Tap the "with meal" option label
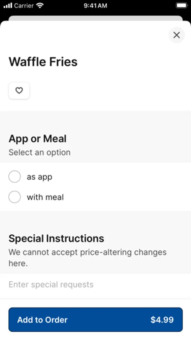This screenshot has height=340, width=191. tap(45, 197)
